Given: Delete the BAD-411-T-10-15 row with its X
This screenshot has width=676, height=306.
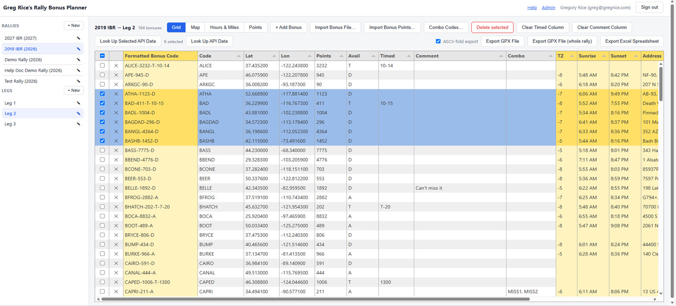Looking at the screenshot, I should point(116,103).
